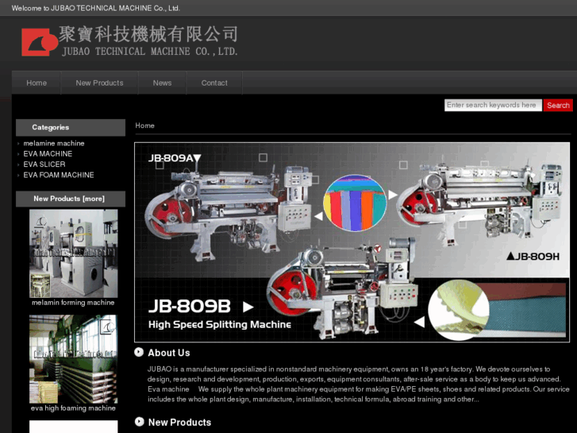Viewport: 577px width, 433px height.
Task: Click the melamin forming machine caption
Action: click(73, 303)
